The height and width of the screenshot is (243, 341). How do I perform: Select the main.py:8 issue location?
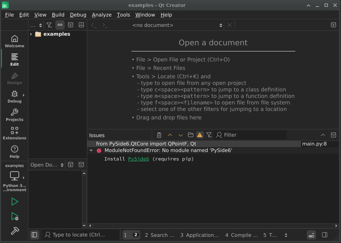pos(314,144)
